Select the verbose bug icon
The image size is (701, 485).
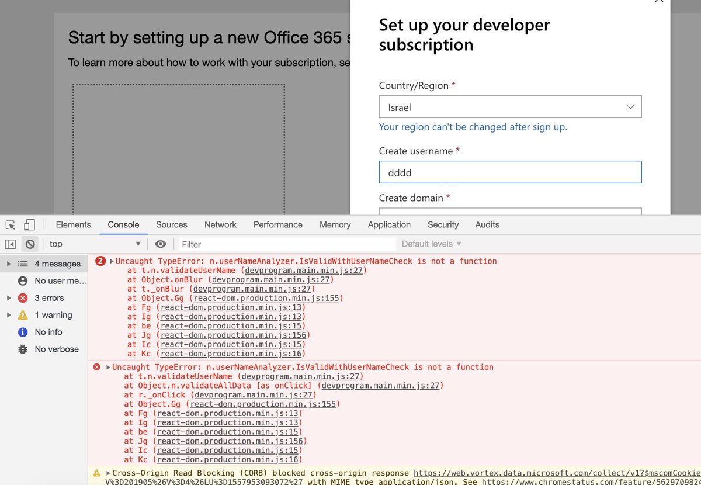pyautogui.click(x=23, y=349)
